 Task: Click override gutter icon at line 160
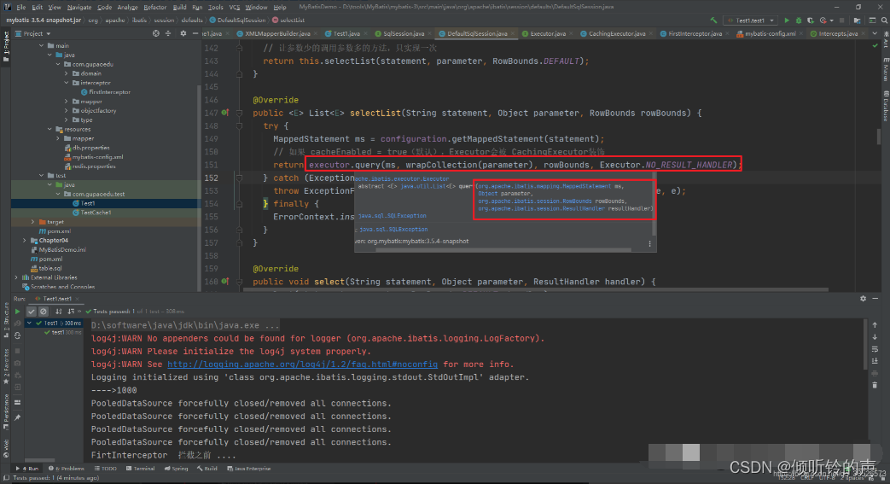[224, 281]
